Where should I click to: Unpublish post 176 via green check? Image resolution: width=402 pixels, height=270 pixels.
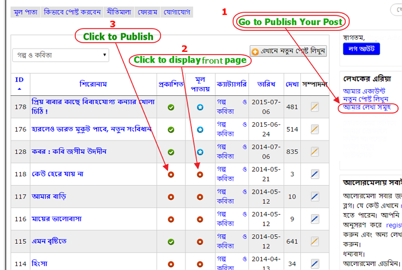[171, 129]
